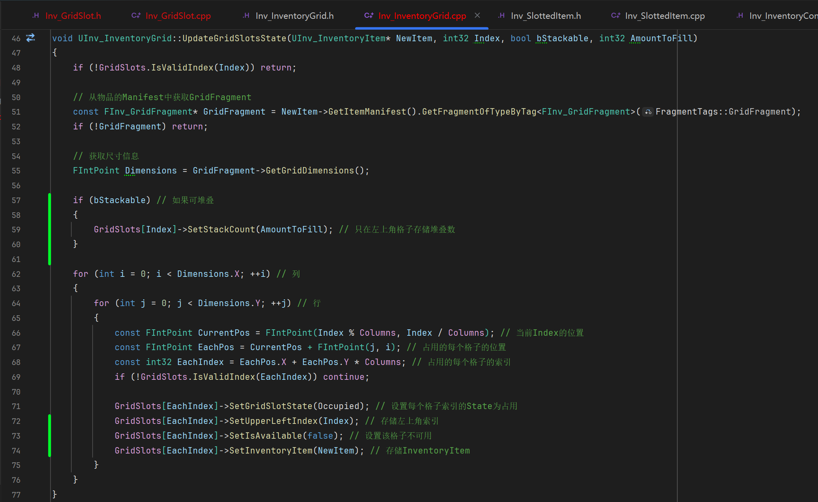Switch to the Inv_GridSlot.h tab
This screenshot has height=502, width=818.
[x=73, y=16]
